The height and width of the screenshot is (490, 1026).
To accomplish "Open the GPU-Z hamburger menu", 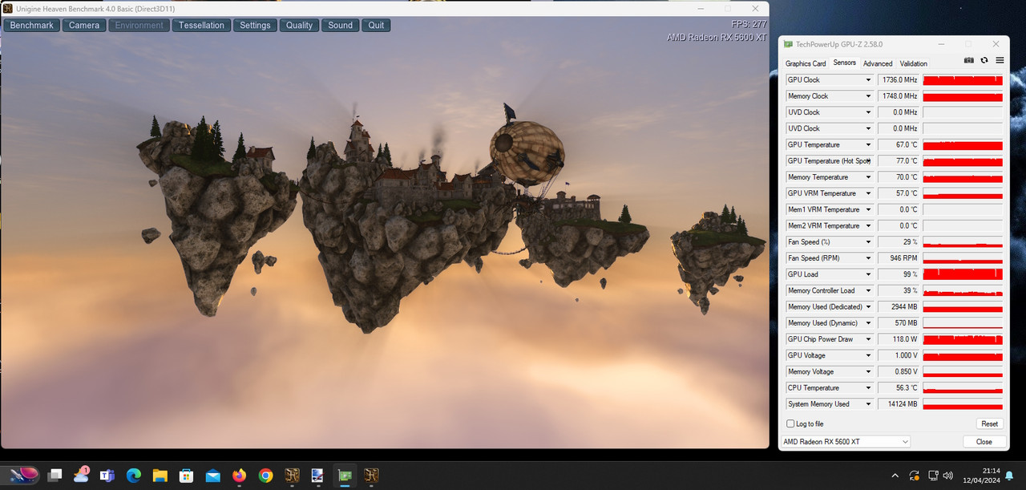I will coord(1000,60).
